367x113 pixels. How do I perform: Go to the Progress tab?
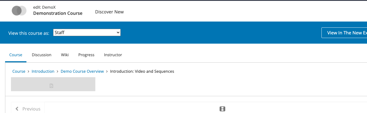(86, 55)
